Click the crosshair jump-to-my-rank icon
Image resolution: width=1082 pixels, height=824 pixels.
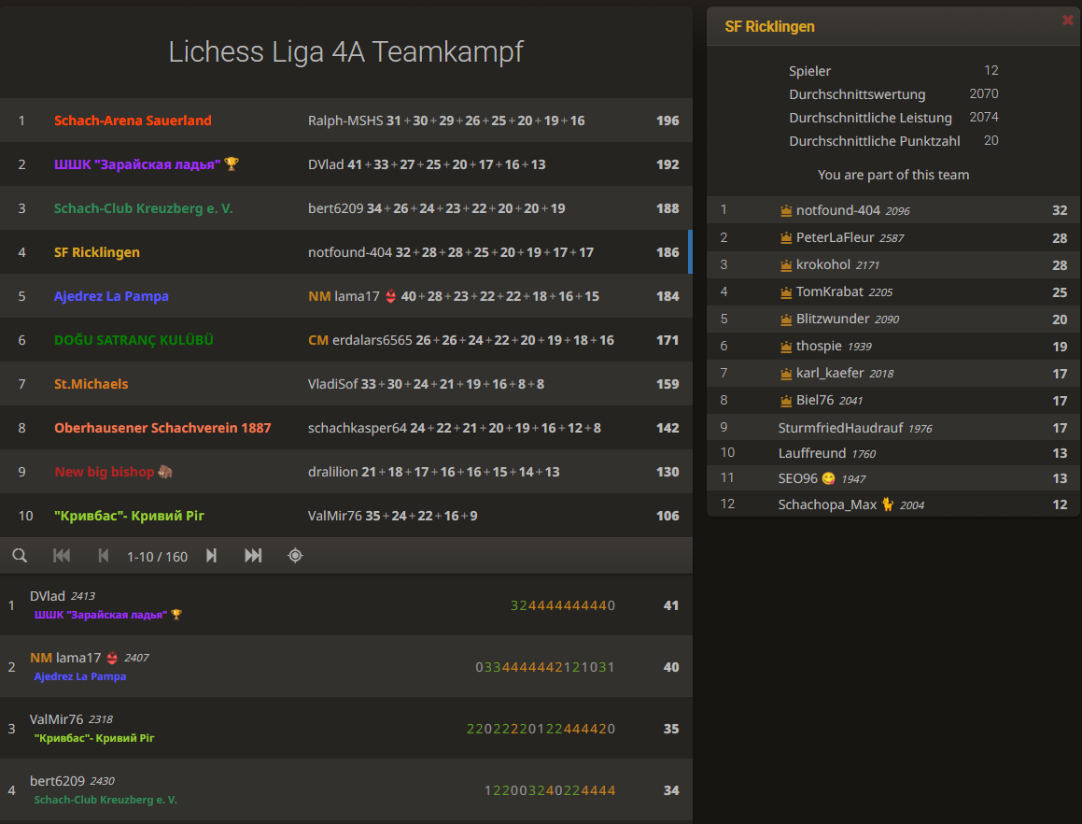point(295,556)
